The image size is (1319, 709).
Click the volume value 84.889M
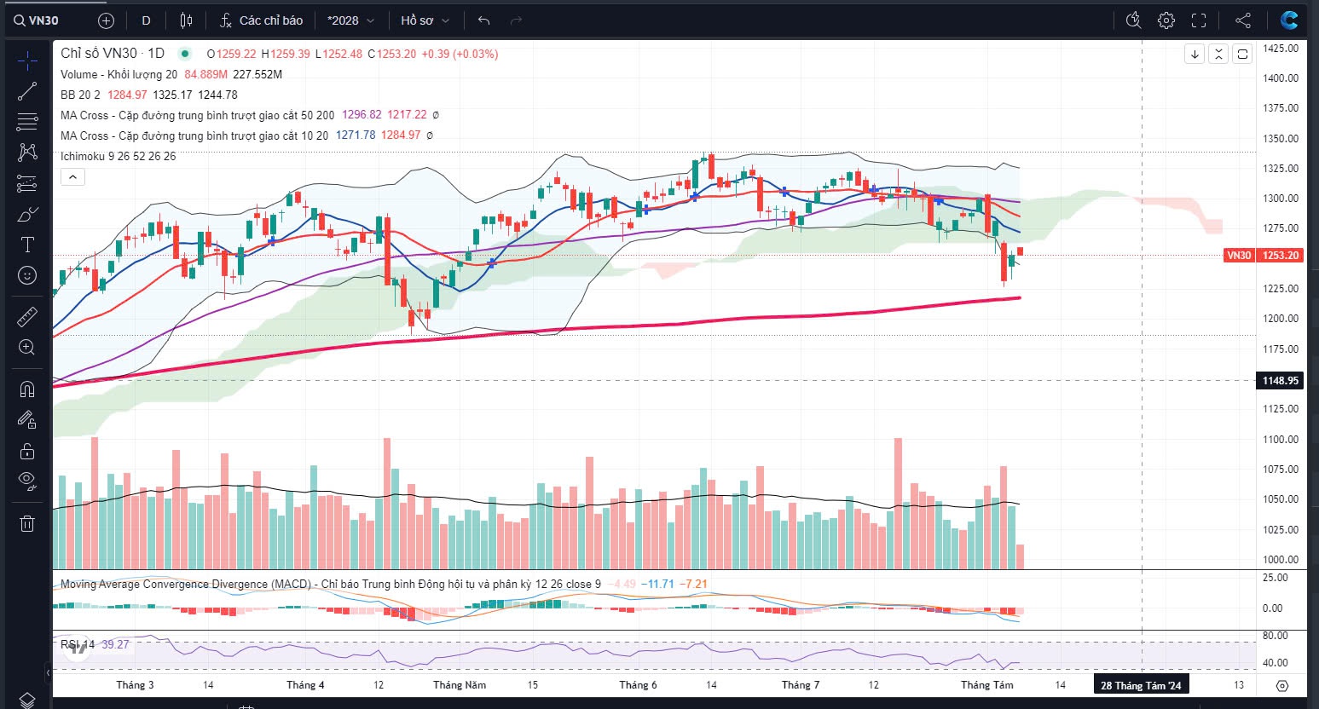pyautogui.click(x=205, y=74)
